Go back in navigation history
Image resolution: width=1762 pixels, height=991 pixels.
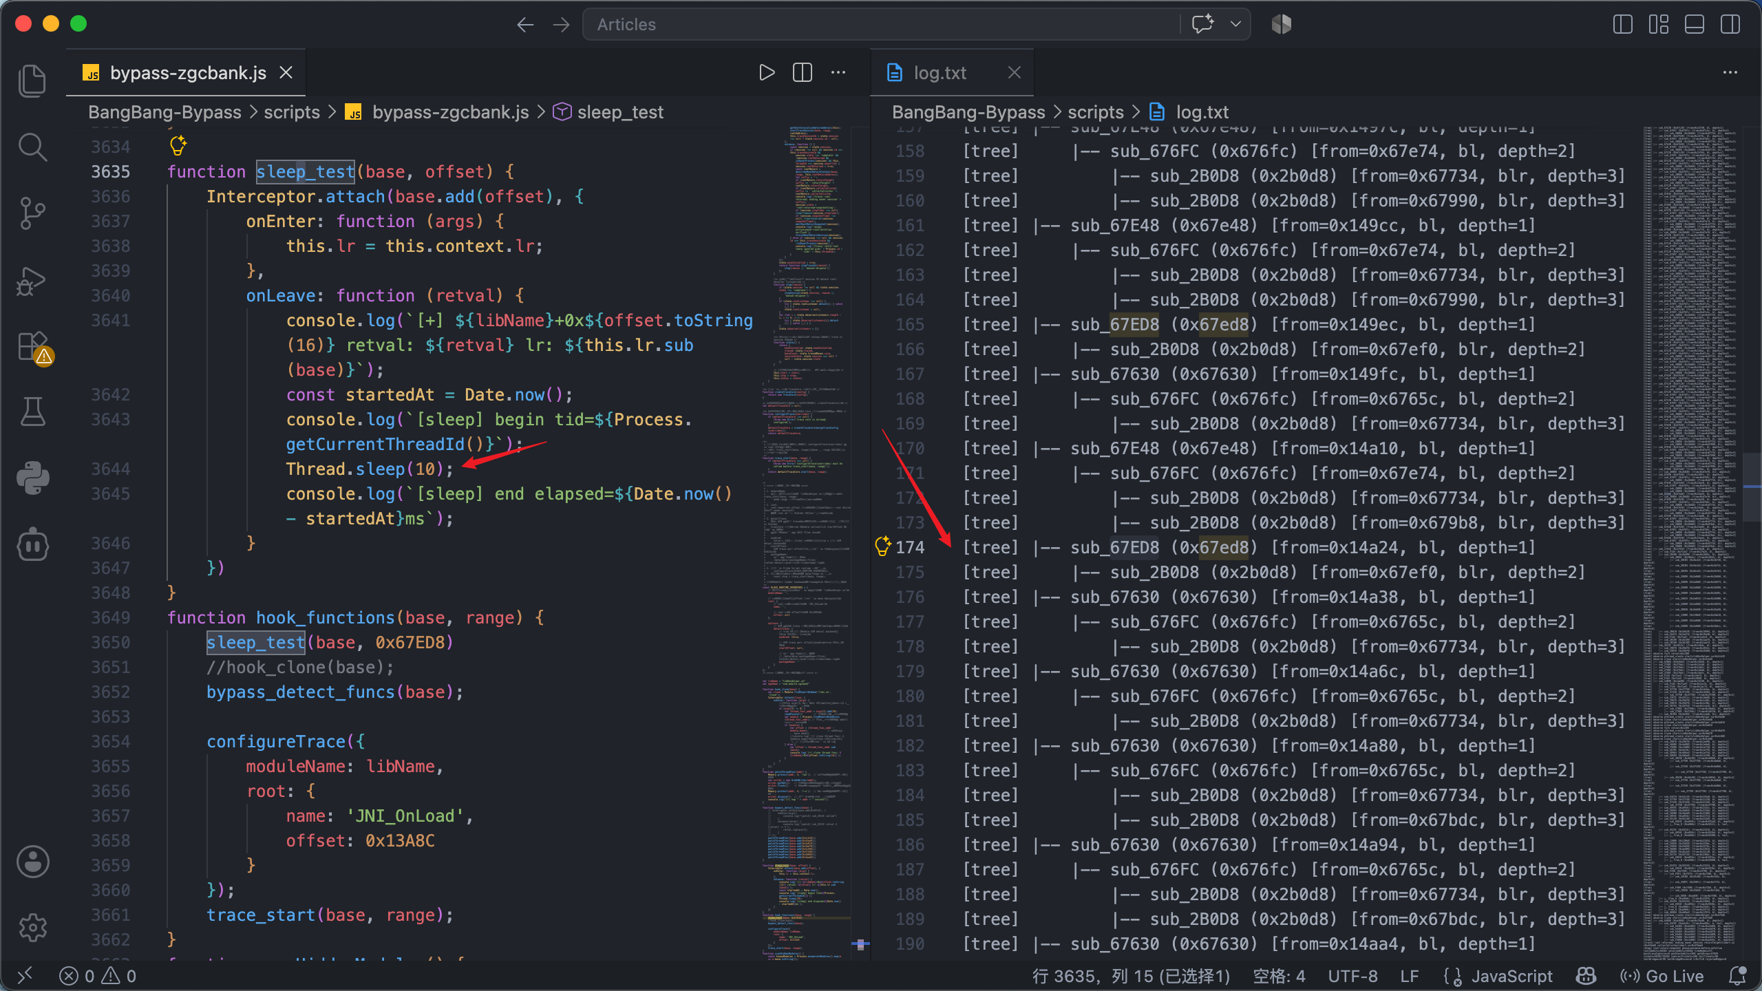click(x=525, y=25)
